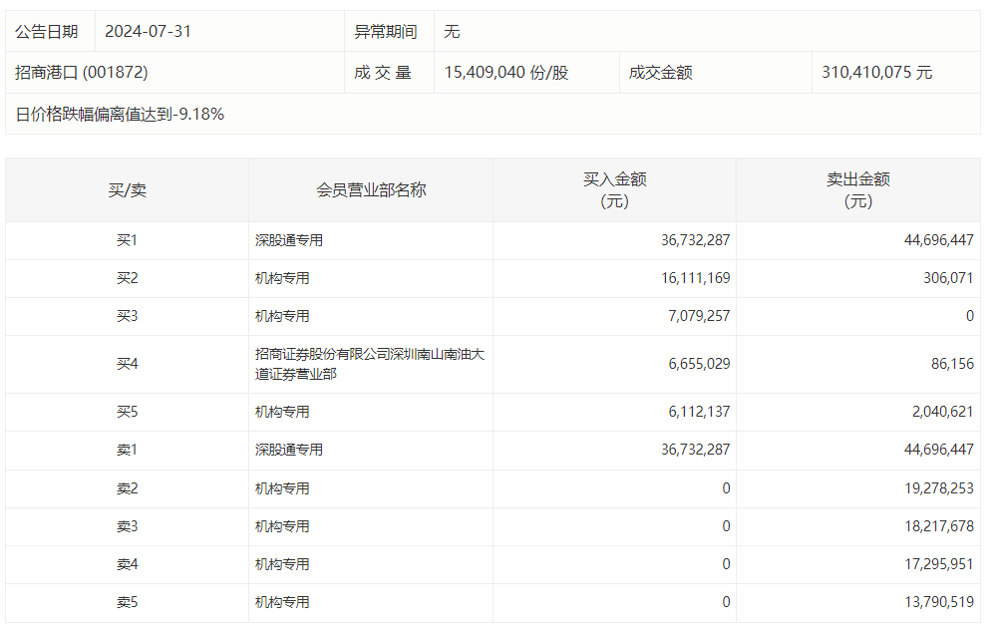Click the 无 value beside 异常期间
The image size is (992, 633).
click(452, 32)
